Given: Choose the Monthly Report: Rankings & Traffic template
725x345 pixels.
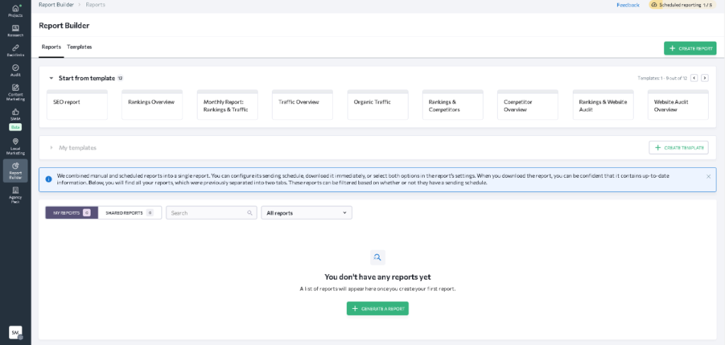Looking at the screenshot, I should [x=227, y=105].
